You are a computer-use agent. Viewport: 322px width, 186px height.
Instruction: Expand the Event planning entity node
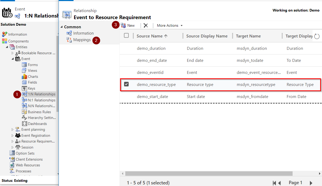pyautogui.click(x=12, y=130)
